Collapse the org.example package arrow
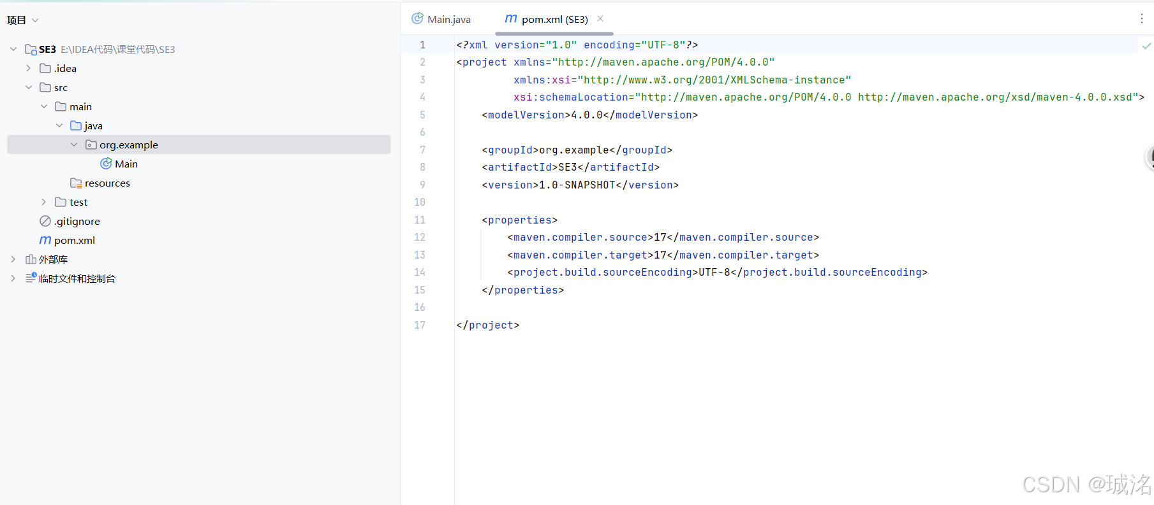 pos(75,145)
